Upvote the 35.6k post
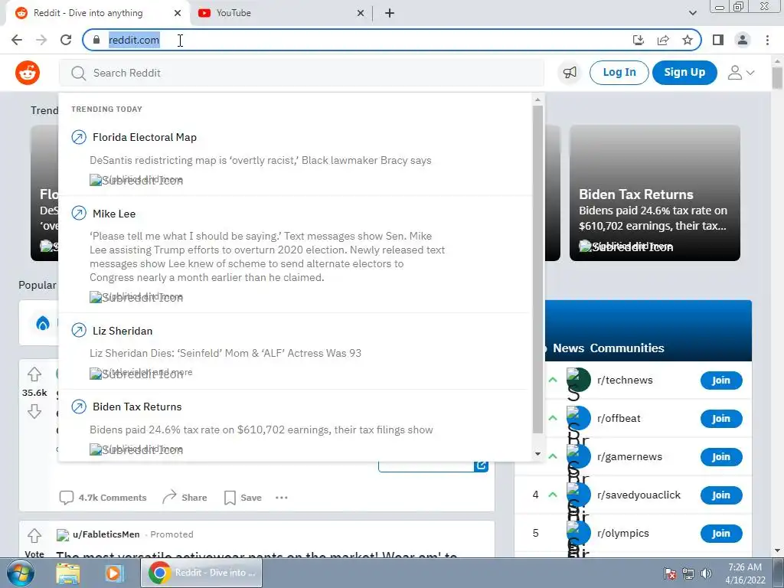 [x=34, y=374]
